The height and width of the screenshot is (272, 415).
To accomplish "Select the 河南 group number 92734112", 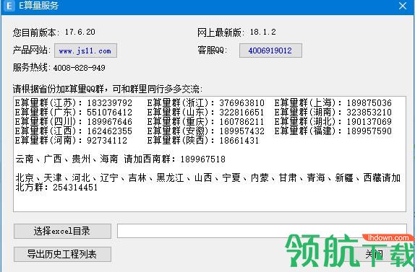I will point(107,140).
